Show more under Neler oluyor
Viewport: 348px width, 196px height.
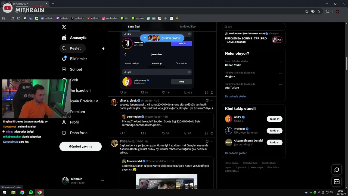pos(236,96)
